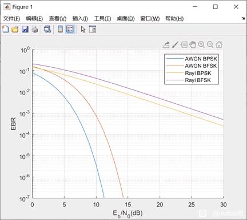Select the Edit Plot arrow tool
Image resolution: width=247 pixels, height=220 pixels.
[x=83, y=29]
